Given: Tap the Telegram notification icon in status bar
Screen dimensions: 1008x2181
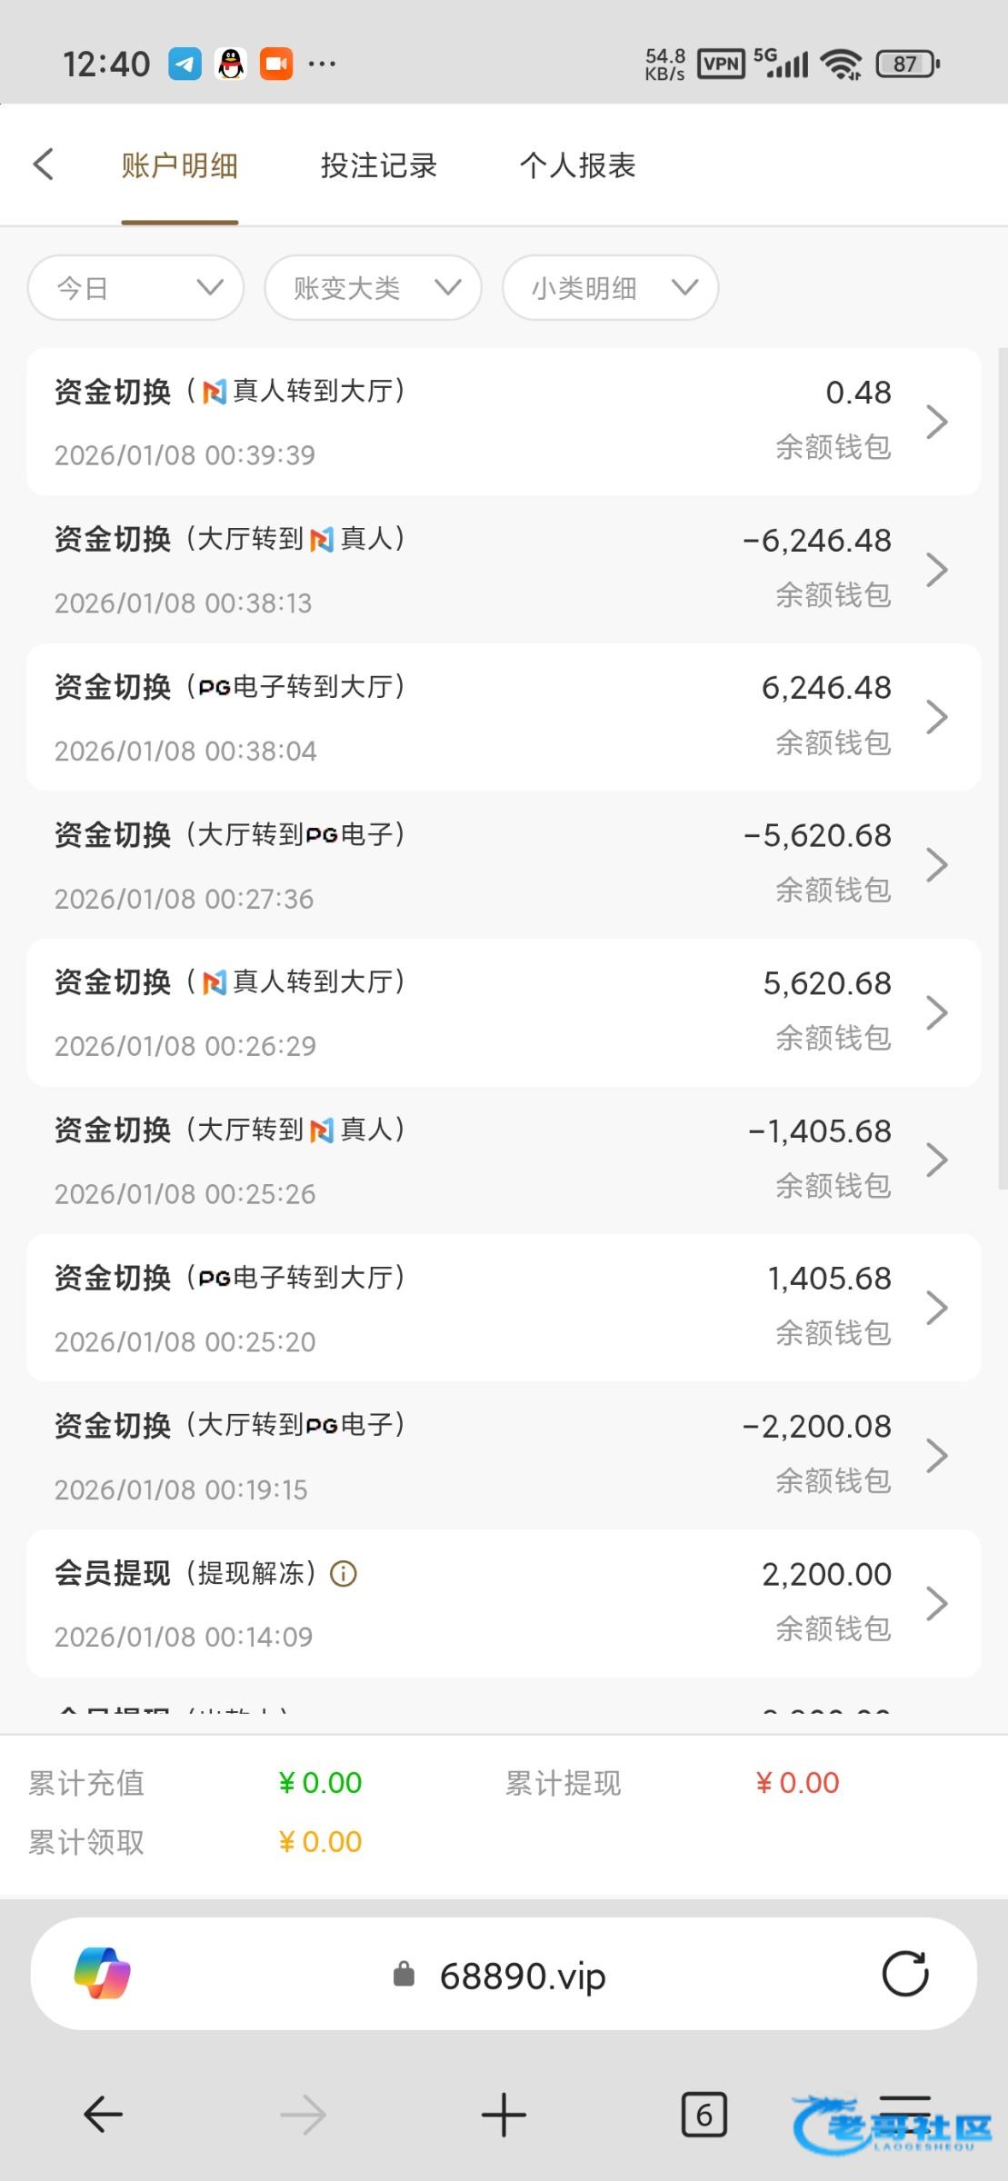Looking at the screenshot, I should pyautogui.click(x=185, y=64).
